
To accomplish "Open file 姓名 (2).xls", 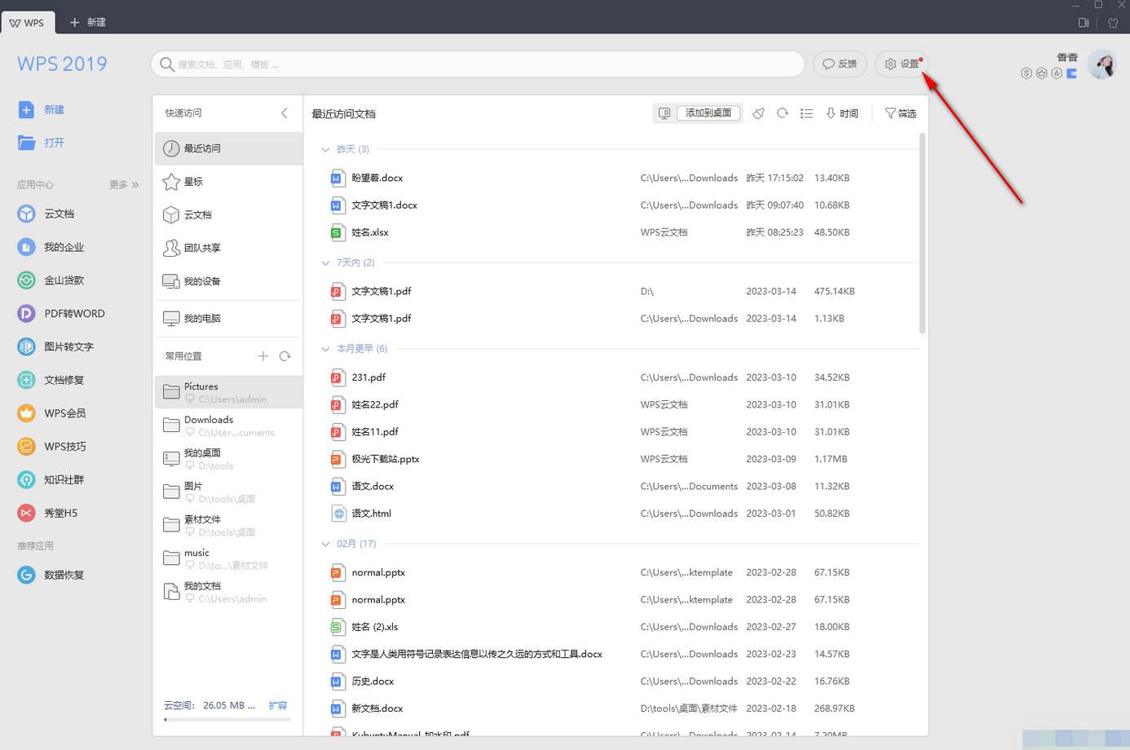I will 374,627.
